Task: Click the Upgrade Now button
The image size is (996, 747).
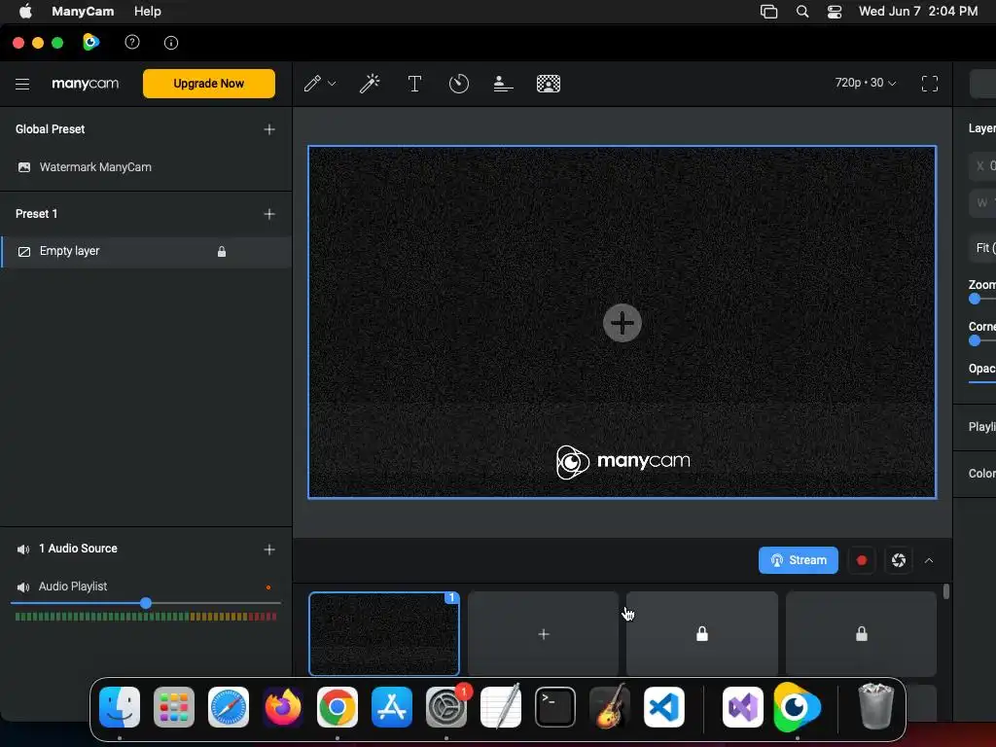Action: [208, 84]
